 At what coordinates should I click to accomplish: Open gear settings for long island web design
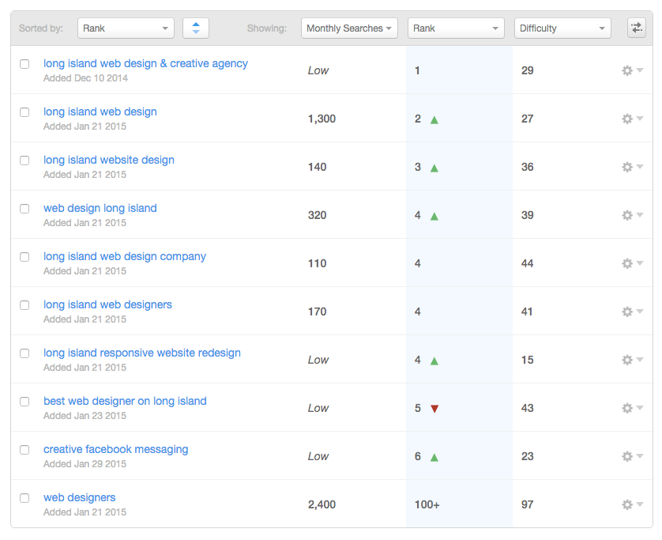(x=631, y=119)
